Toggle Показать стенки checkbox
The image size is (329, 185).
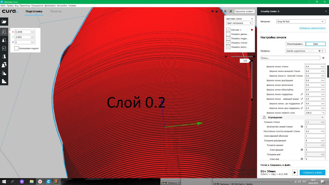(228, 43)
